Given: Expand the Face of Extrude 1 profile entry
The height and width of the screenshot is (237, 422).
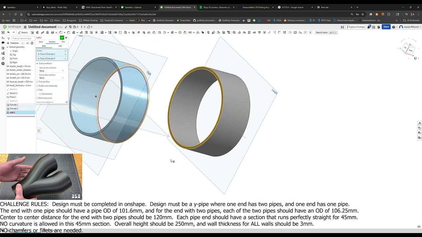Looking at the screenshot, I should 39,54.
